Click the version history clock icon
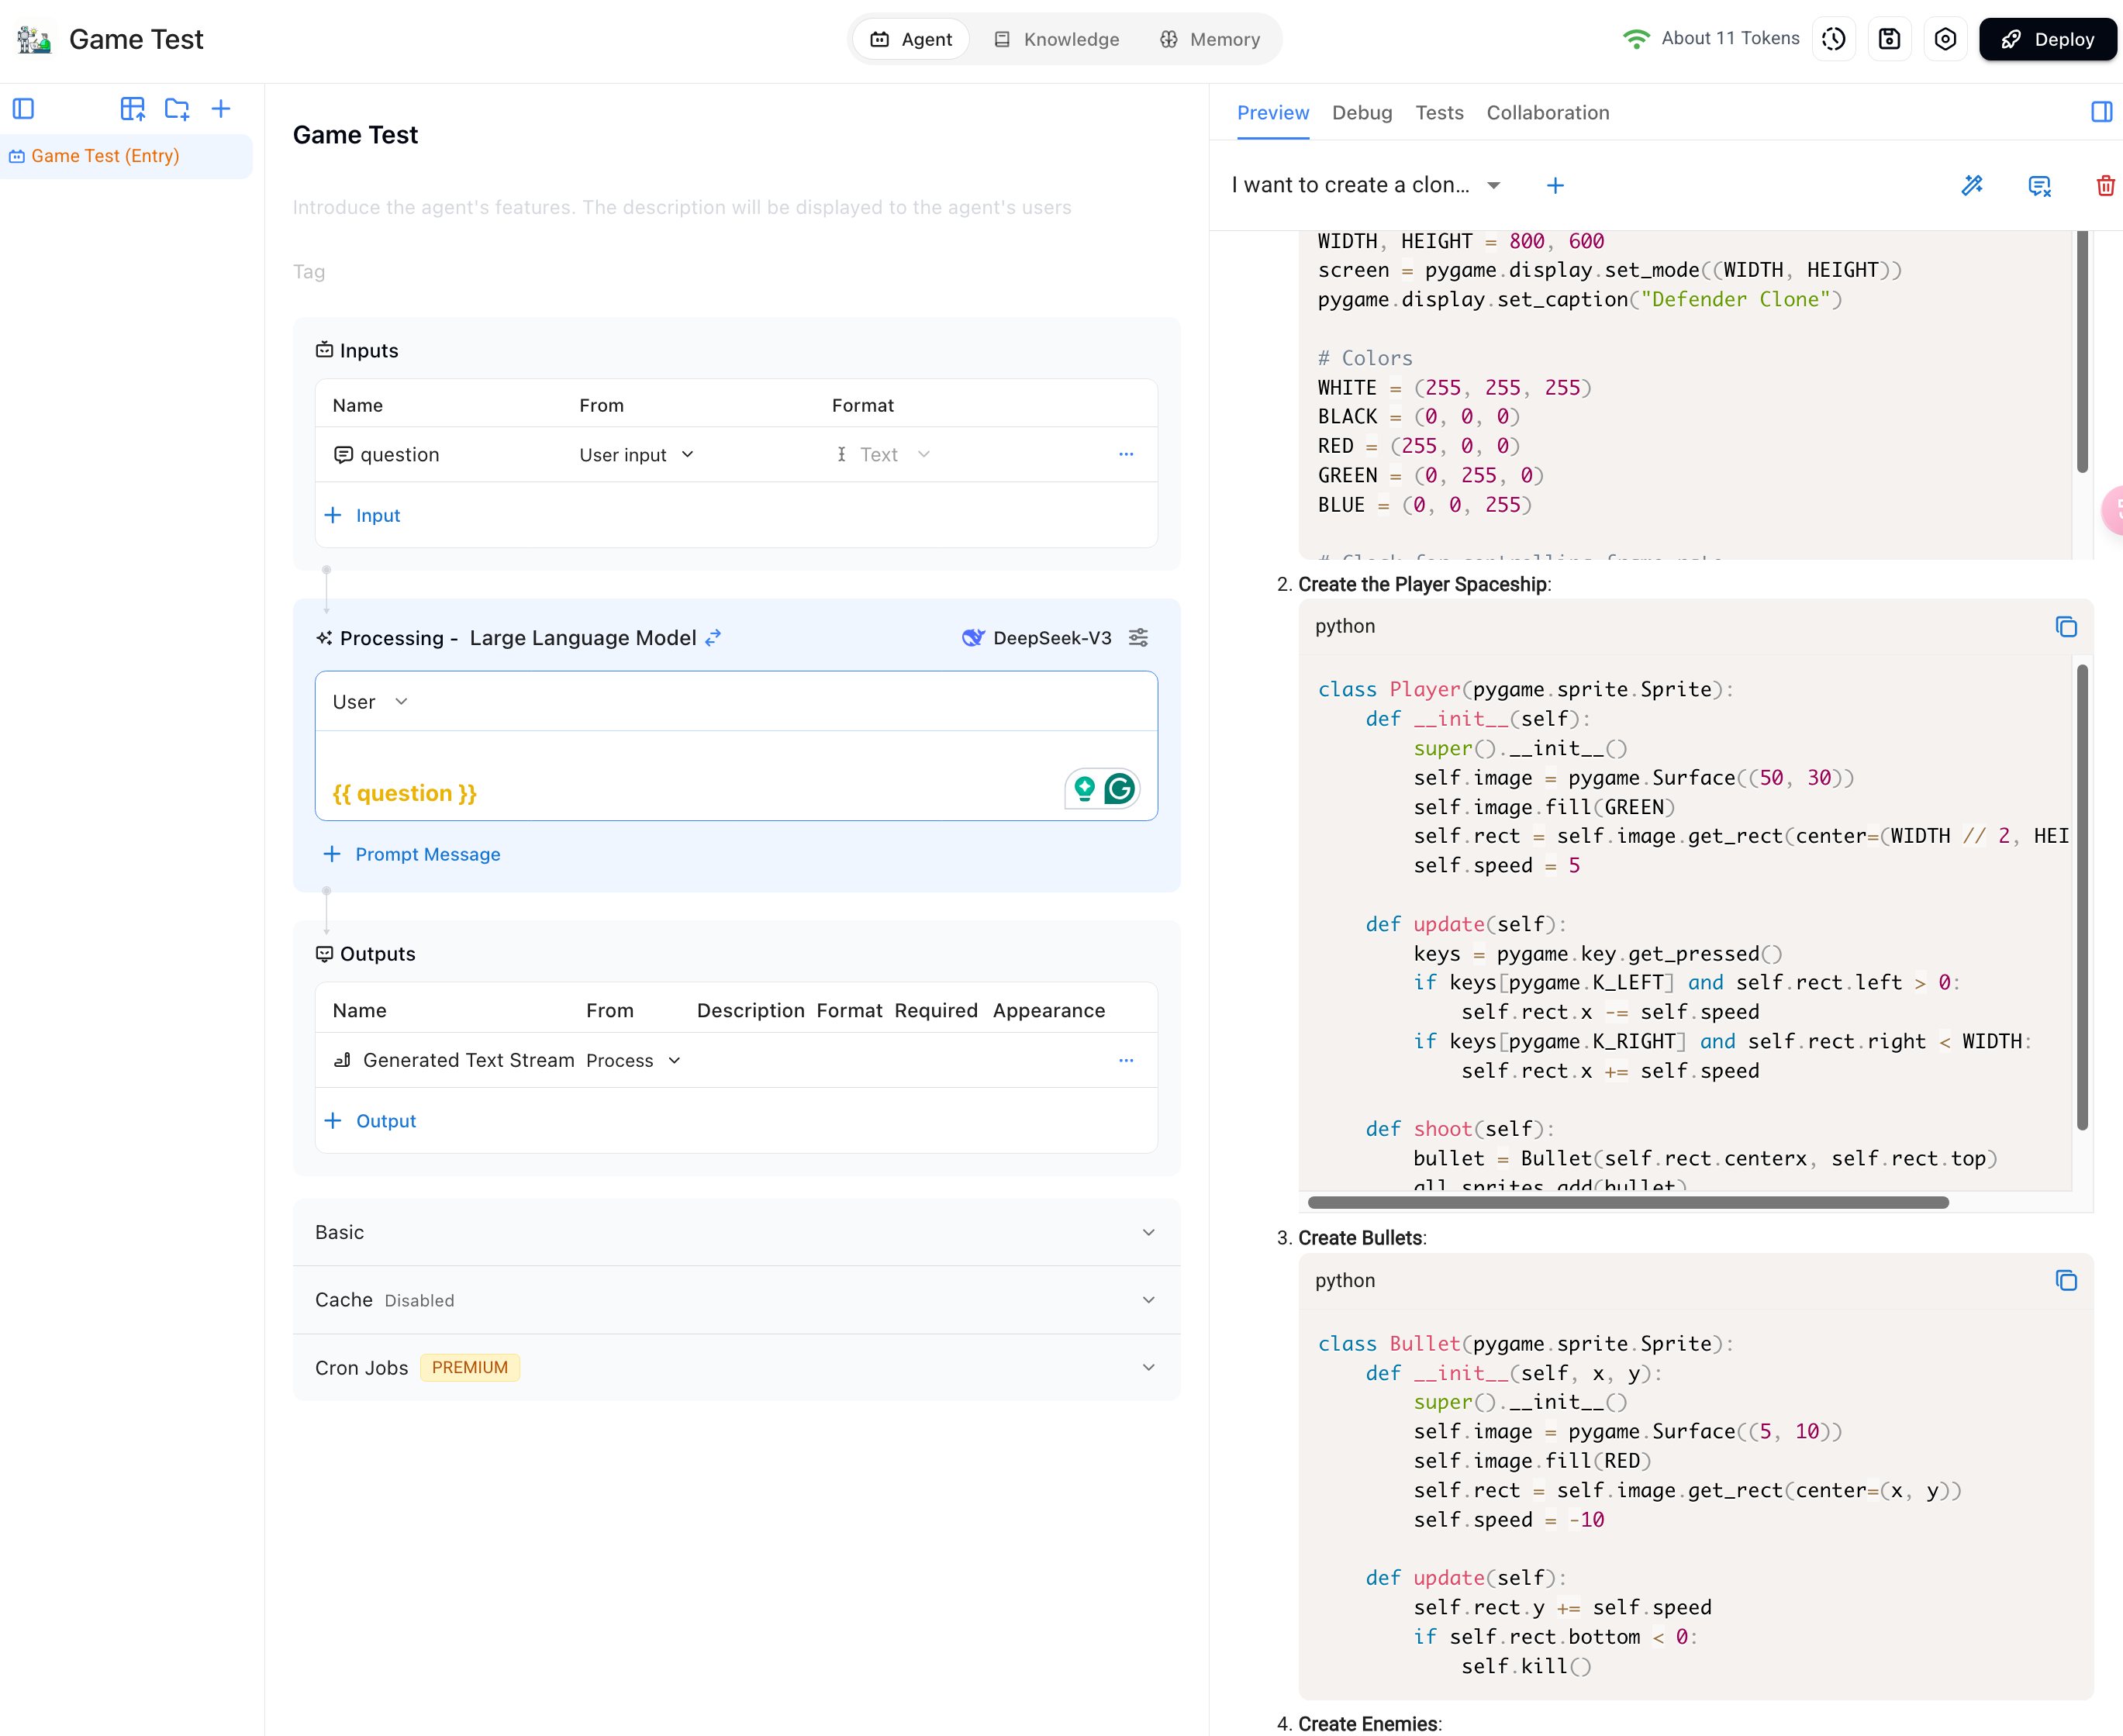 tap(1833, 39)
